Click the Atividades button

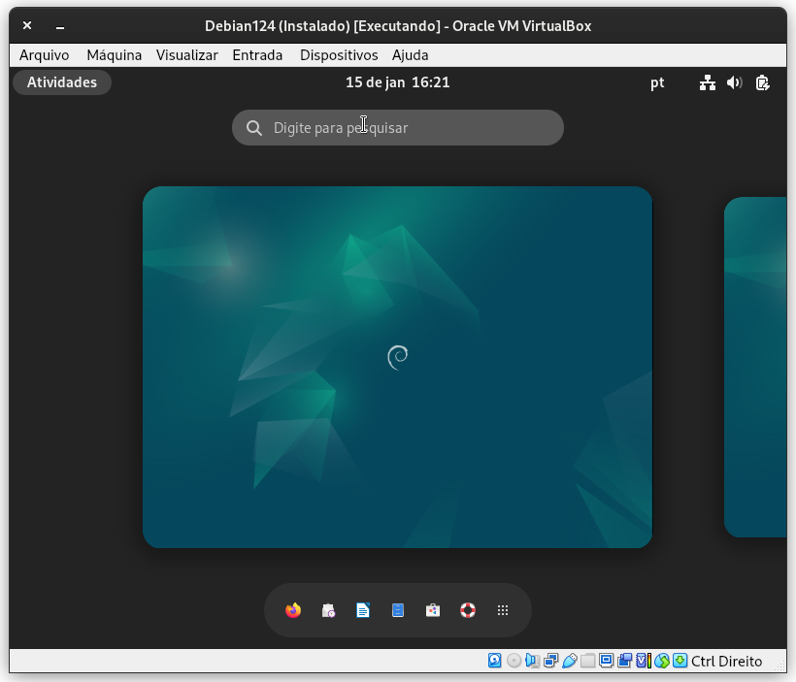(x=62, y=82)
